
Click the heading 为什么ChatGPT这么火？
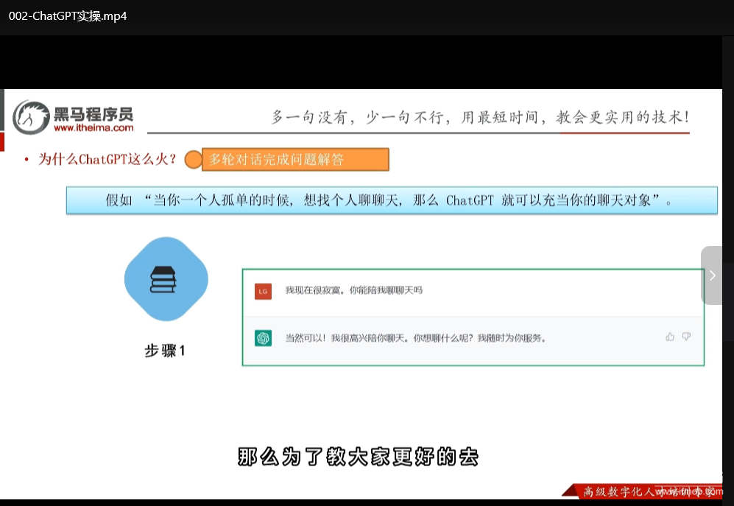[107, 159]
